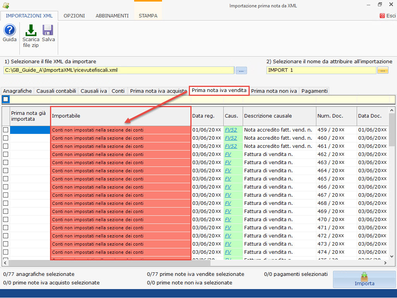Check the row for document 460
397x298 pixels.
coord(5,138)
